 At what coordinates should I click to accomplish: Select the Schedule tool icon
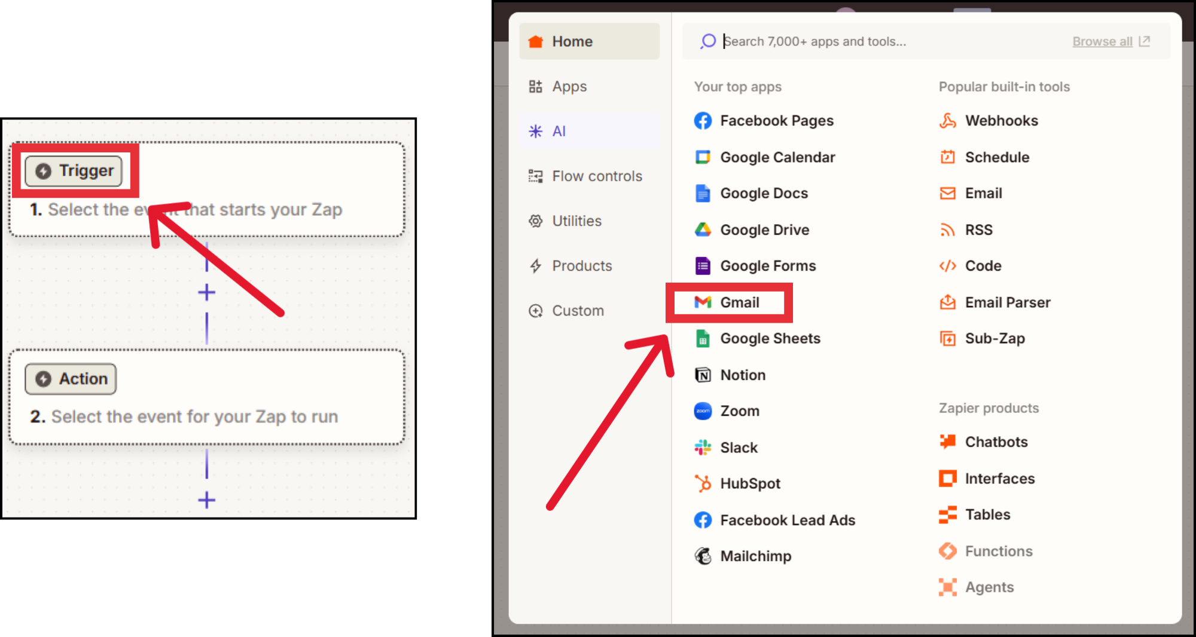coord(947,157)
